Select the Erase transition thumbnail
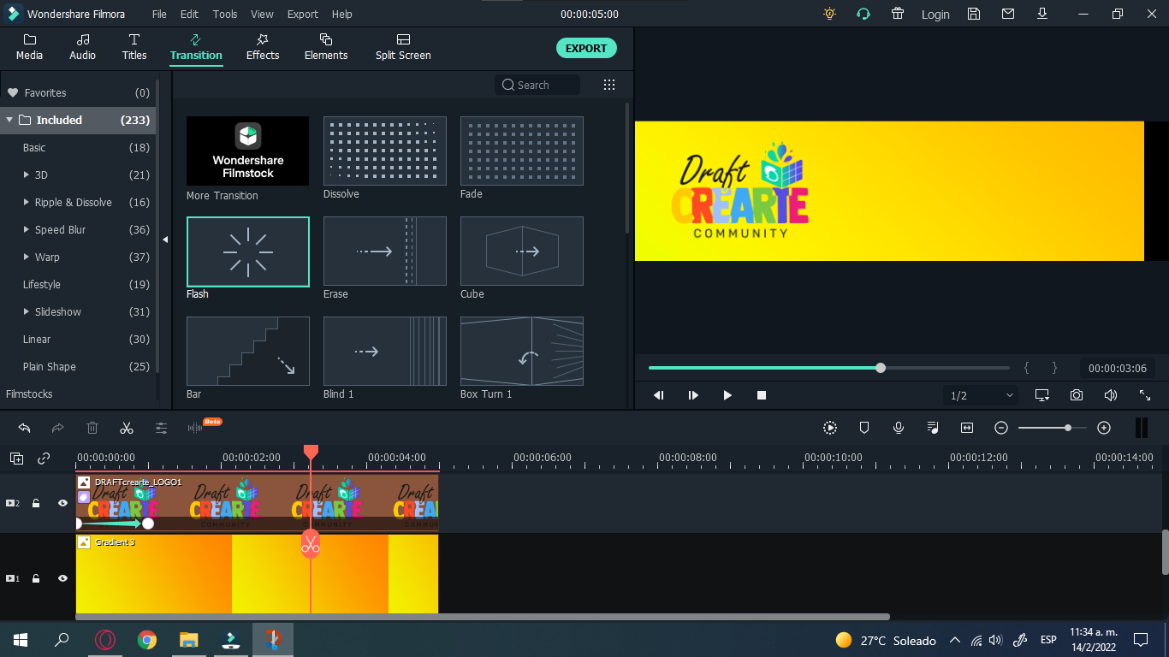 point(385,251)
